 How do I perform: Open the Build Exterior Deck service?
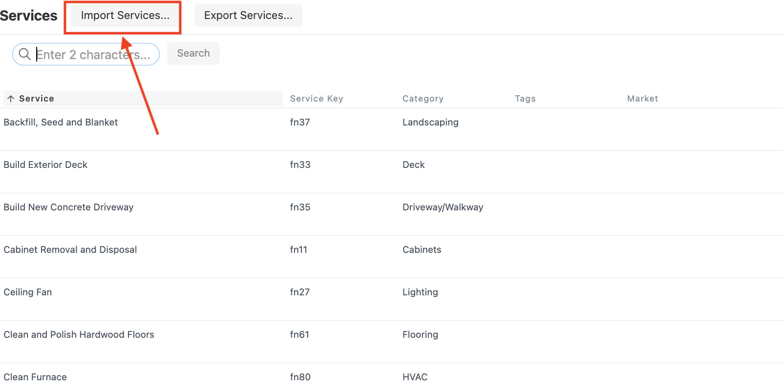click(x=45, y=165)
